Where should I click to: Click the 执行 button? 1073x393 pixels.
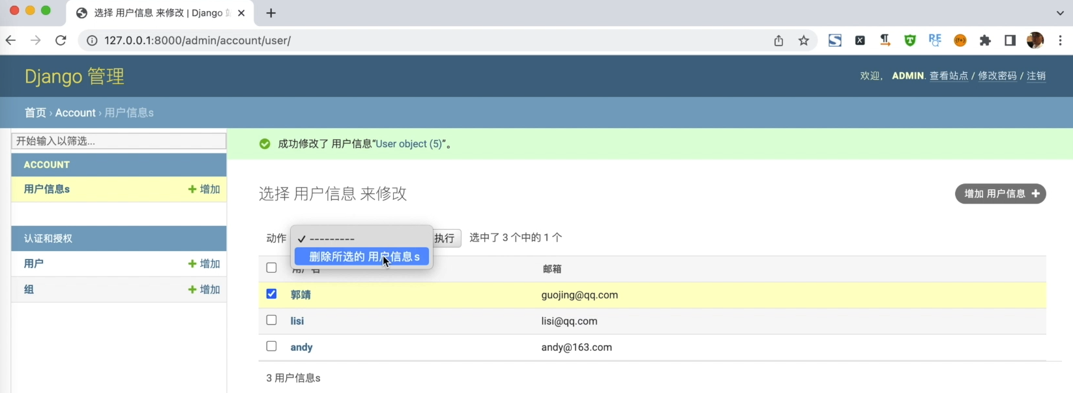point(447,238)
